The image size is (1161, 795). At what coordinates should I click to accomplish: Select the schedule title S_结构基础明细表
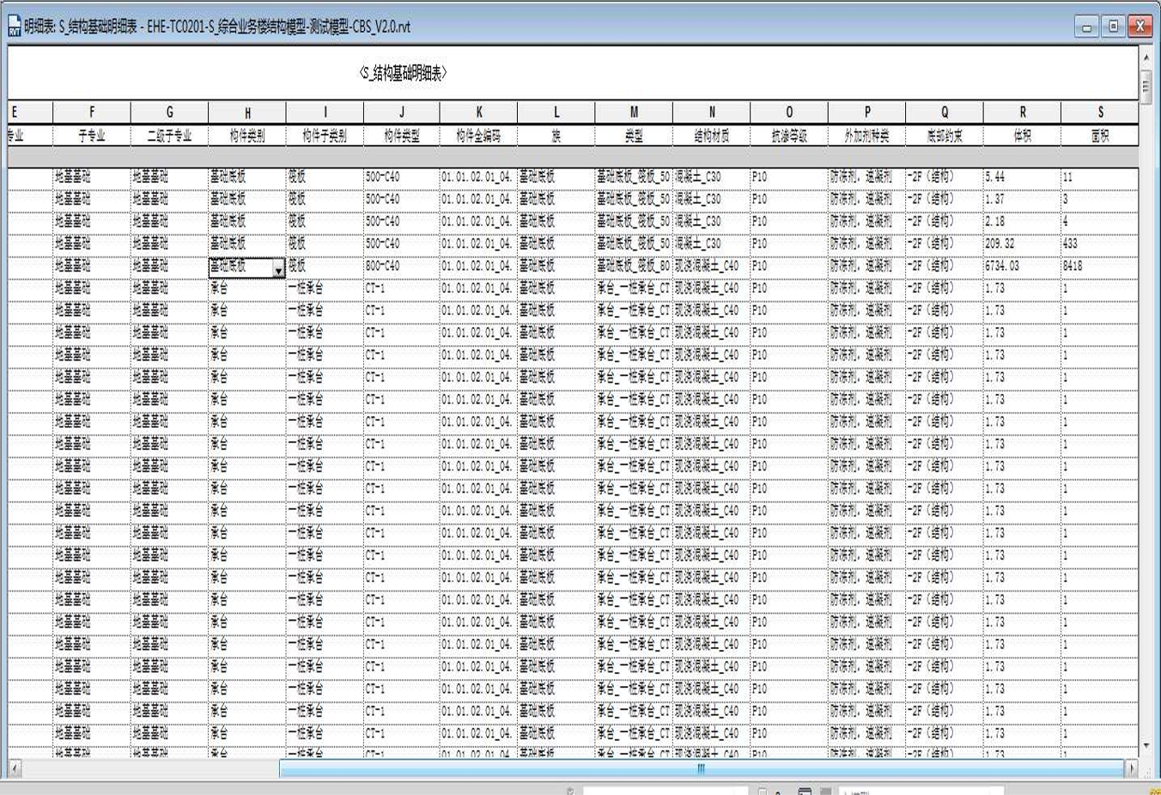[403, 73]
